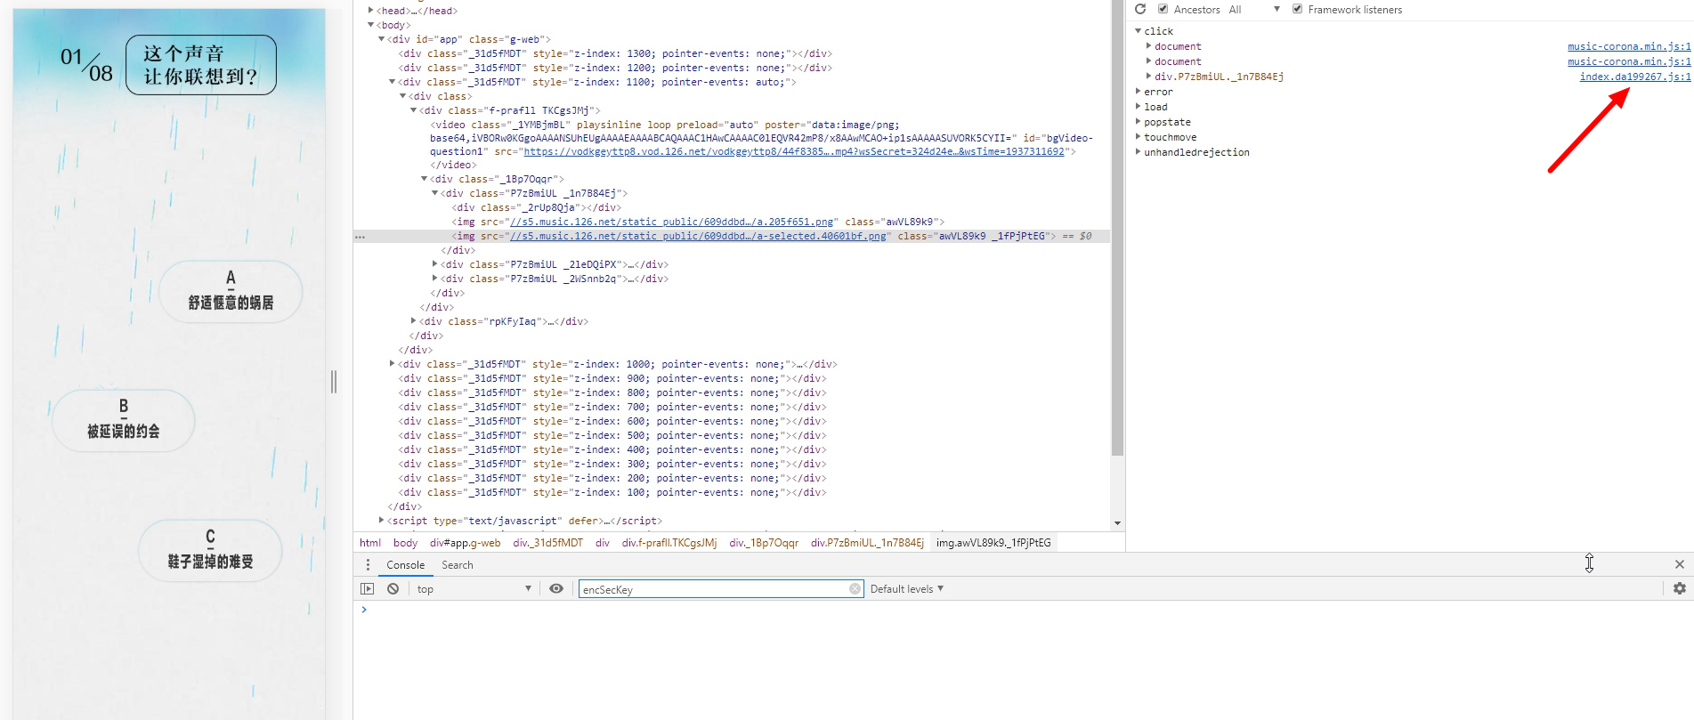Expand the touchmove event listener

click(x=1139, y=137)
